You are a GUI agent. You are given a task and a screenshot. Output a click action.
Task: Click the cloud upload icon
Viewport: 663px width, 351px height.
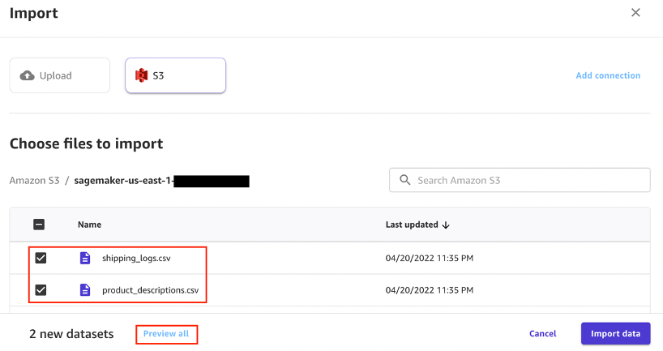[x=28, y=75]
